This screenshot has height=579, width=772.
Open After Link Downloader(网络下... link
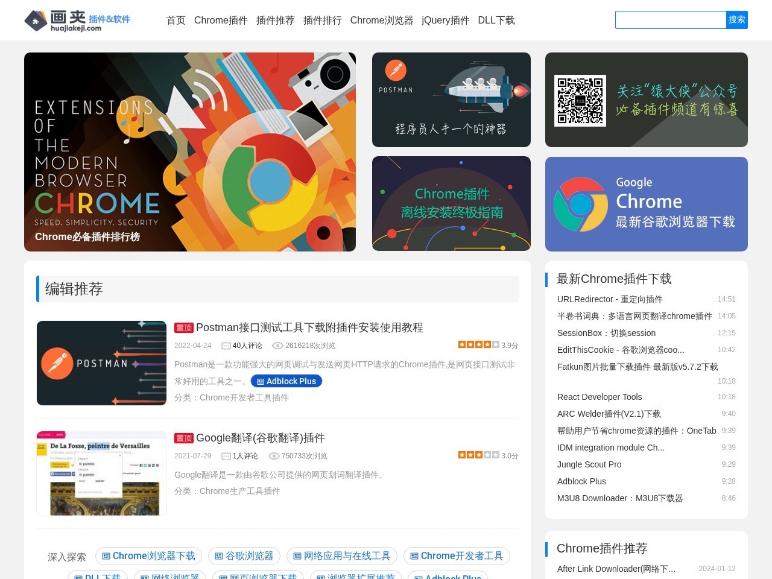(616, 569)
